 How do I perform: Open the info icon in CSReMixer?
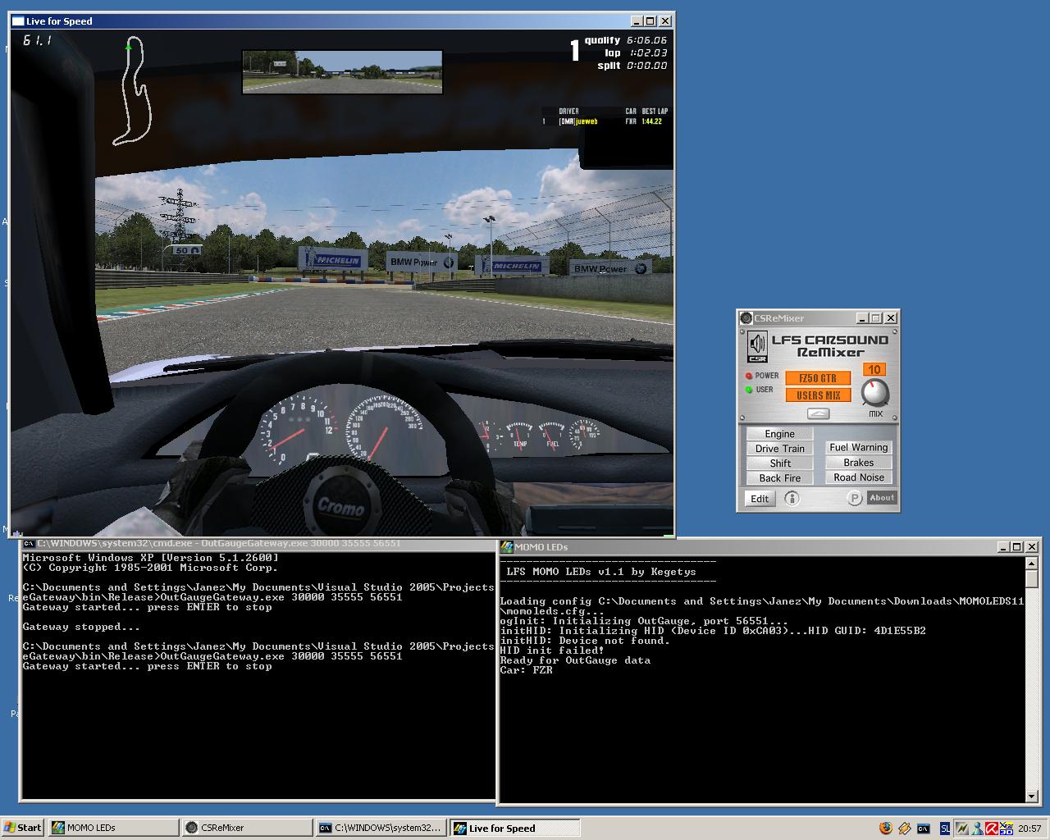792,498
